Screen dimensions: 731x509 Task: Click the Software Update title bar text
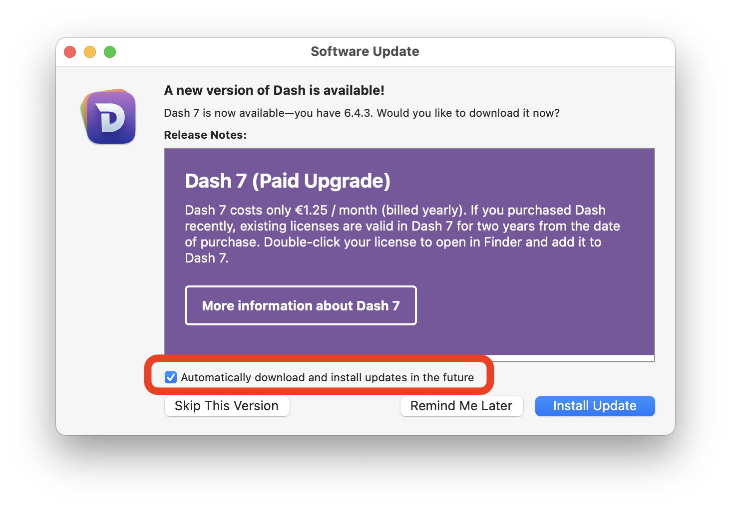[365, 51]
